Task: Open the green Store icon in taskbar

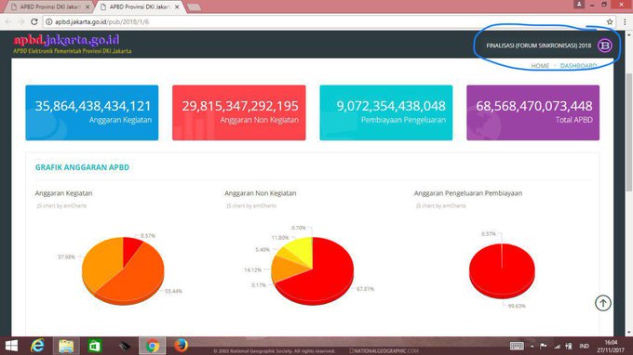Action: [94, 346]
